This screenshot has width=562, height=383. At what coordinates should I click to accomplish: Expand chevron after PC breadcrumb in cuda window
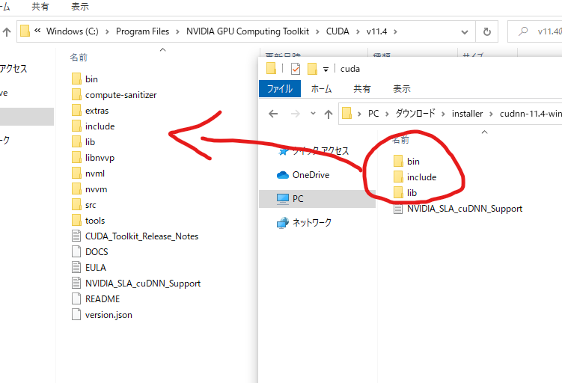coord(387,114)
